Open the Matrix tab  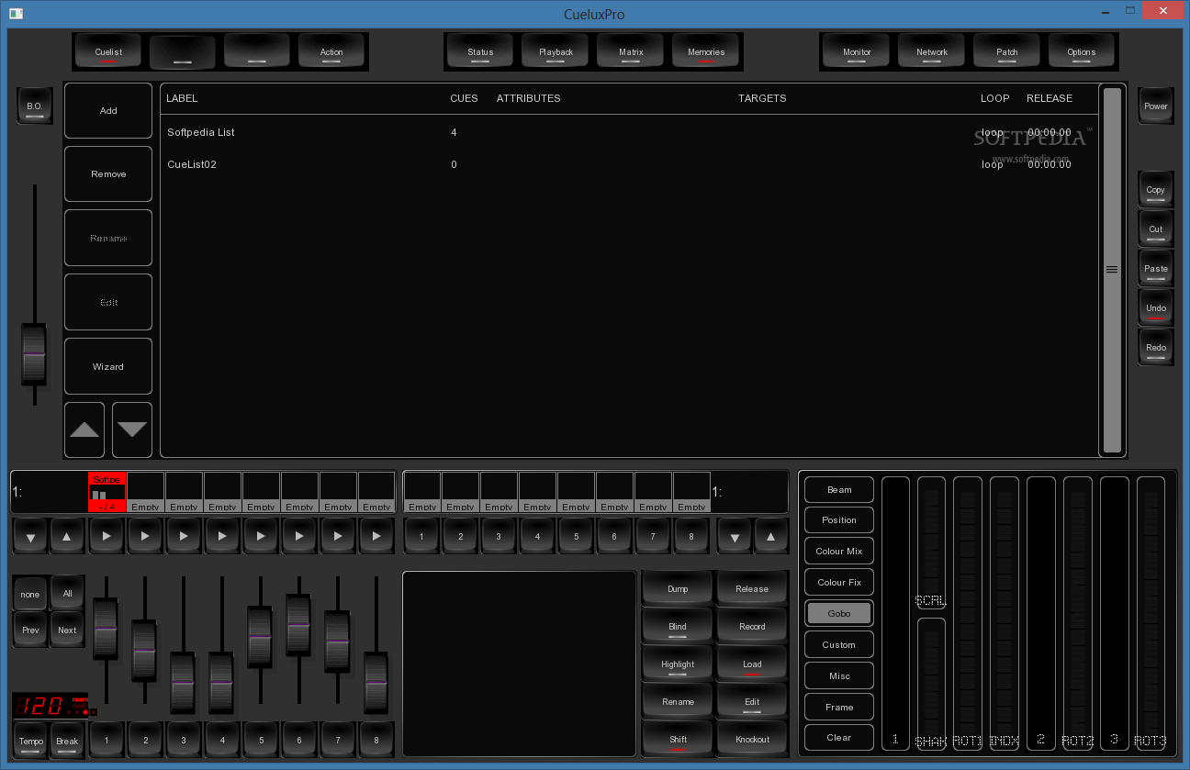click(631, 52)
